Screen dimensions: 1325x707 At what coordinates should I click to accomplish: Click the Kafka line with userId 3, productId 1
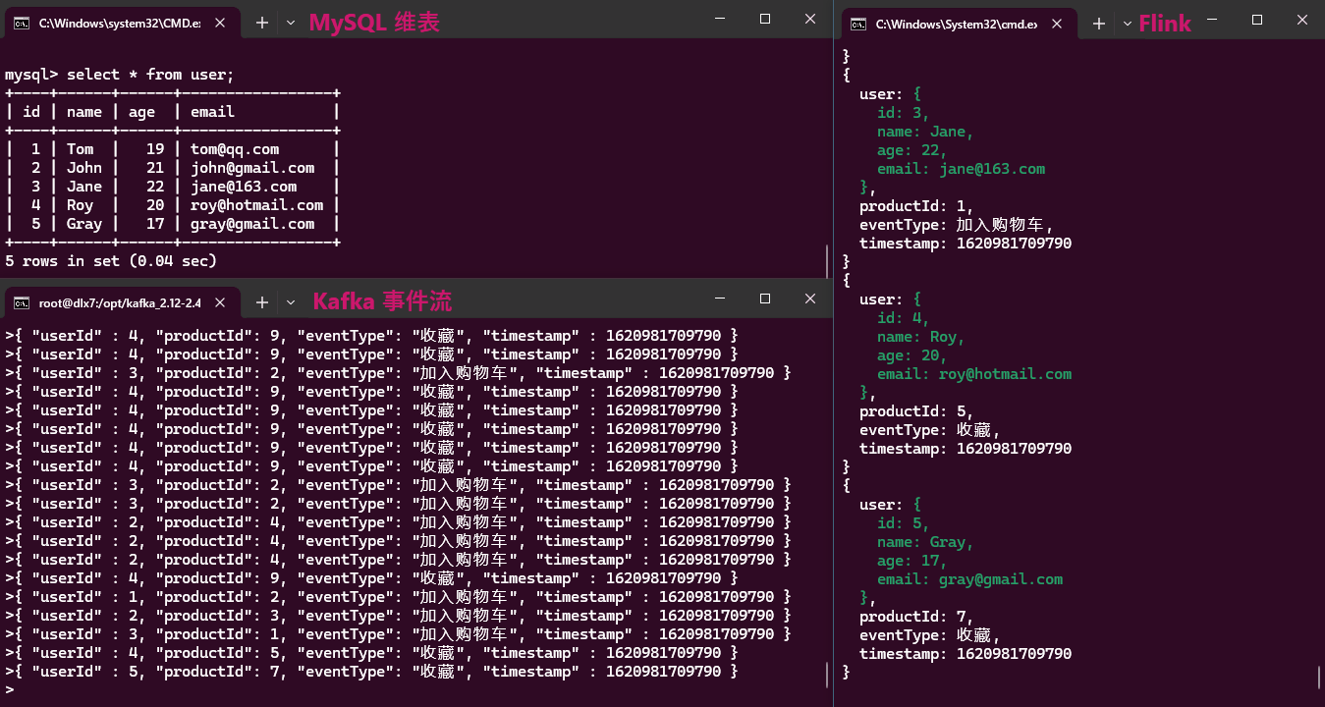[398, 634]
